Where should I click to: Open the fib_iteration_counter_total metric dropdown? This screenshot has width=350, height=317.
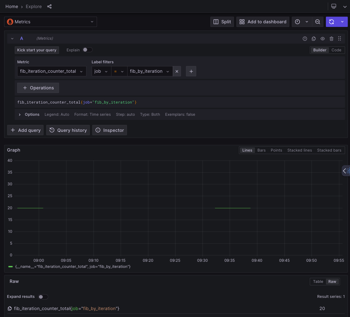(52, 71)
